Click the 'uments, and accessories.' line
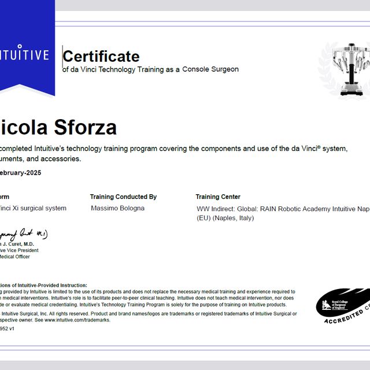The height and width of the screenshot is (370, 370). 40,159
